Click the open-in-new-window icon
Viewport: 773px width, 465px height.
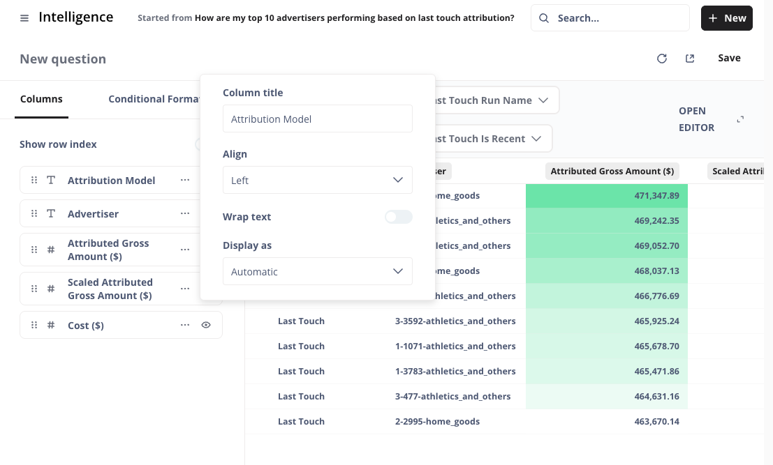690,59
